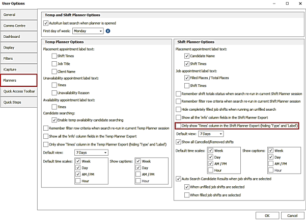Select the Planners tab
Viewport: 306px width, 221px height.
point(19,80)
